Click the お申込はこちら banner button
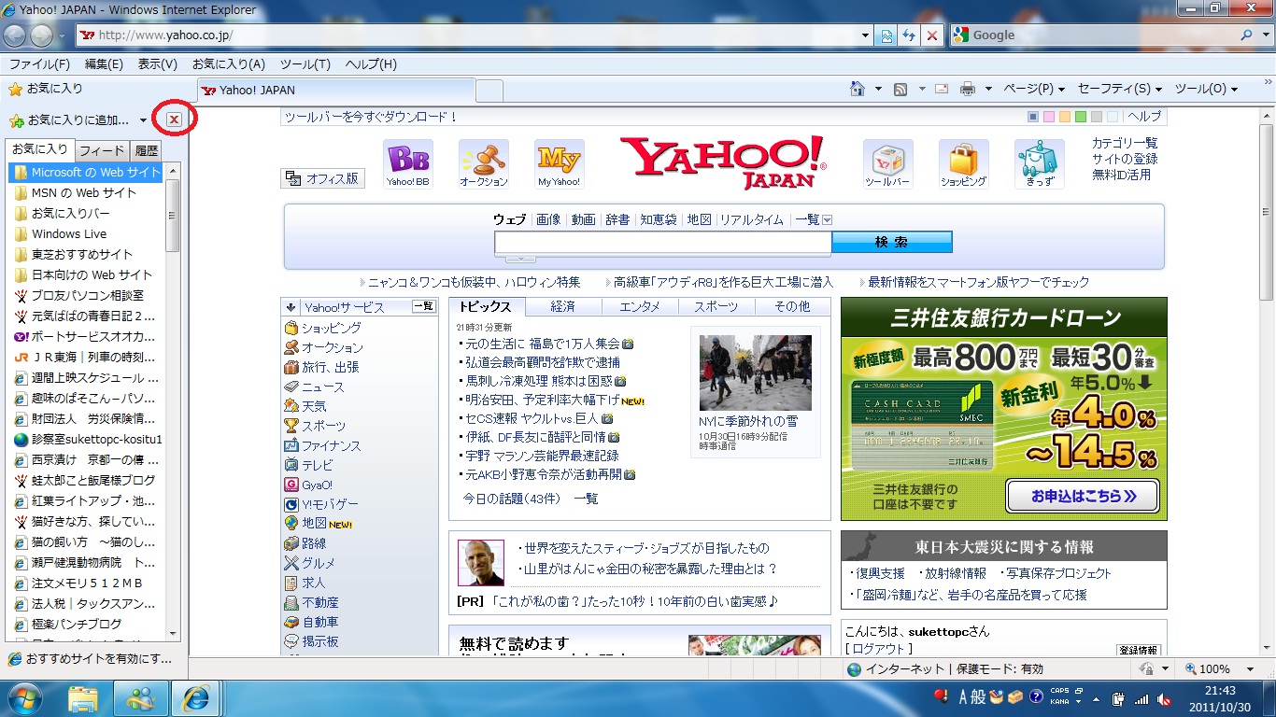Image resolution: width=1276 pixels, height=717 pixels. (1083, 497)
